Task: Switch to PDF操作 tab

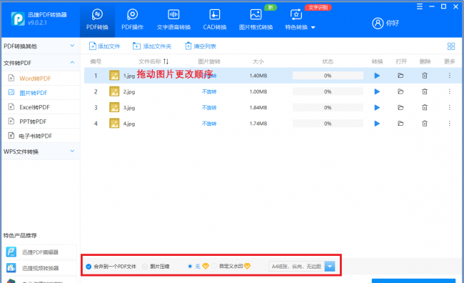Action: [x=132, y=20]
